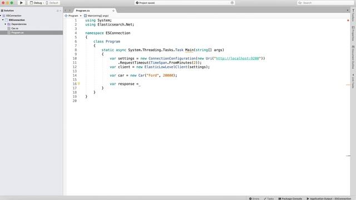Click the orange warning marker in scrollbar
This screenshot has height=200, width=356.
pyautogui.click(x=348, y=85)
